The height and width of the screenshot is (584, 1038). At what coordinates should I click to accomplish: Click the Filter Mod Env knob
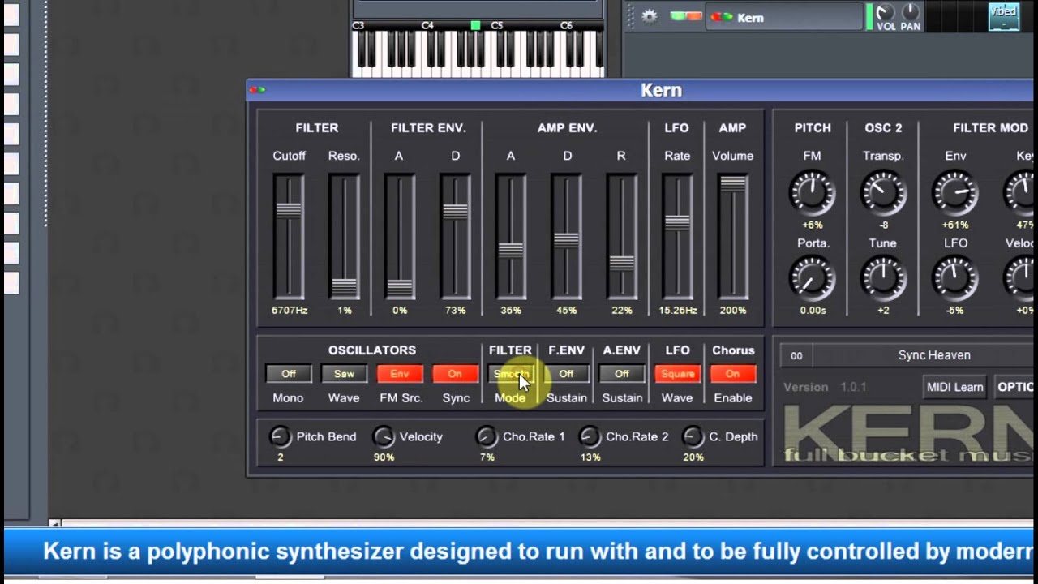[955, 192]
